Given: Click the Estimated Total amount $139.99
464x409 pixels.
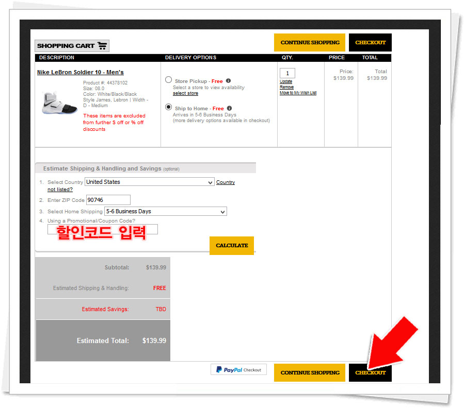Looking at the screenshot, I should point(154,341).
